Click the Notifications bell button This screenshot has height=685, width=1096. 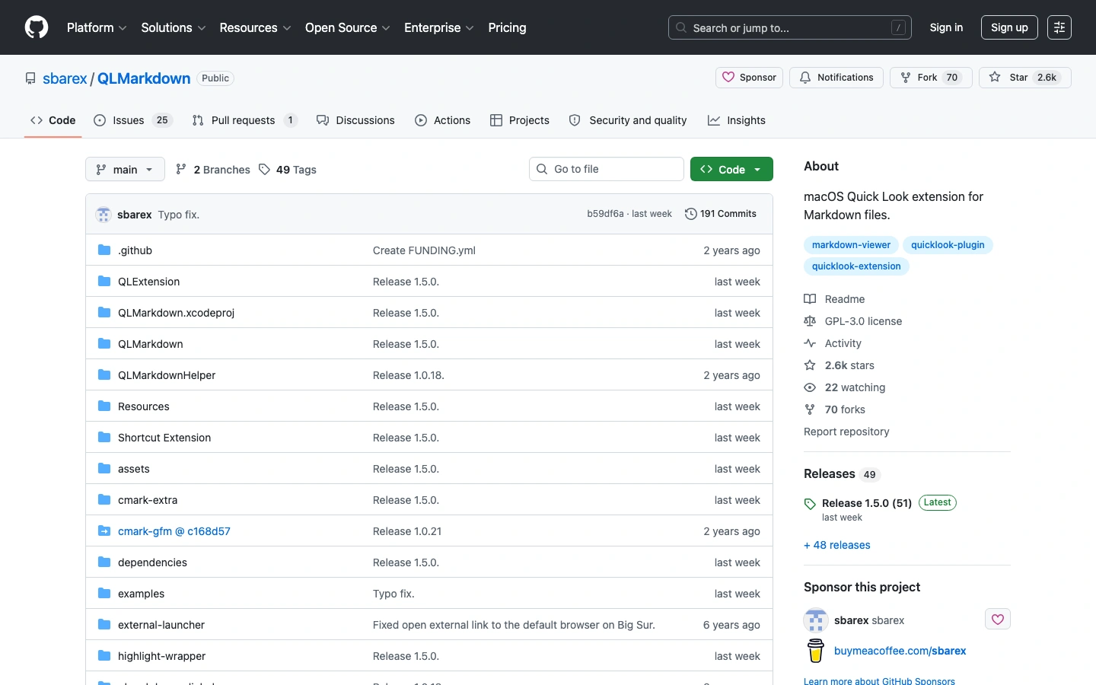tap(836, 78)
